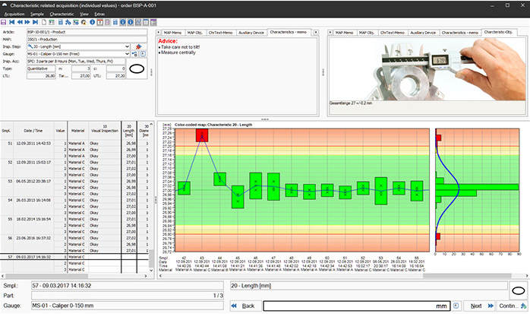This screenshot has height=314, width=530.
Task: Go to last sample with skip-forward arrow
Action: click(35, 22)
